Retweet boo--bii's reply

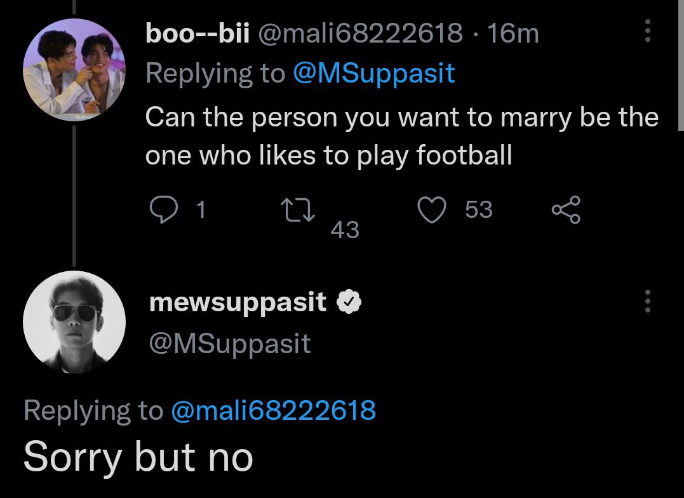pos(297,210)
